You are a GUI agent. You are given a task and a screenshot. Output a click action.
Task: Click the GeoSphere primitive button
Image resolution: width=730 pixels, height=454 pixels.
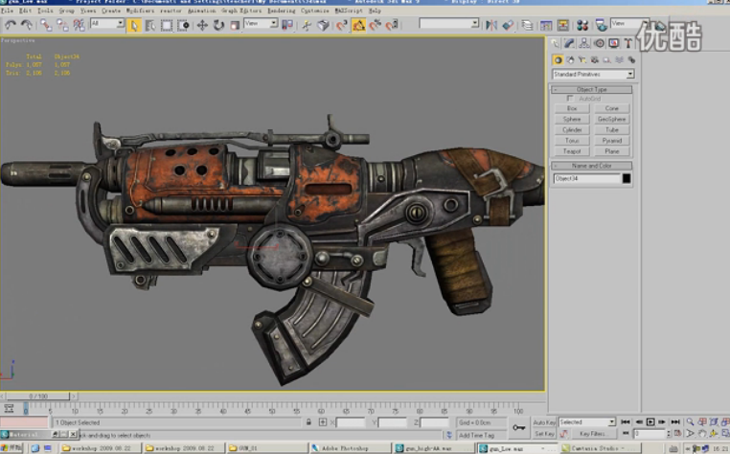612,119
